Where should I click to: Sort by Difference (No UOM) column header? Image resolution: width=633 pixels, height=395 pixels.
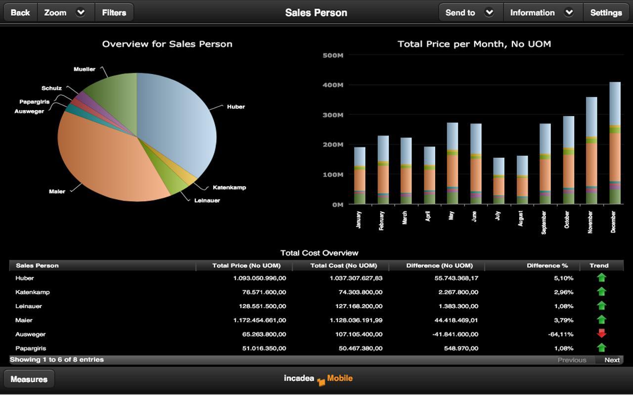coord(437,266)
